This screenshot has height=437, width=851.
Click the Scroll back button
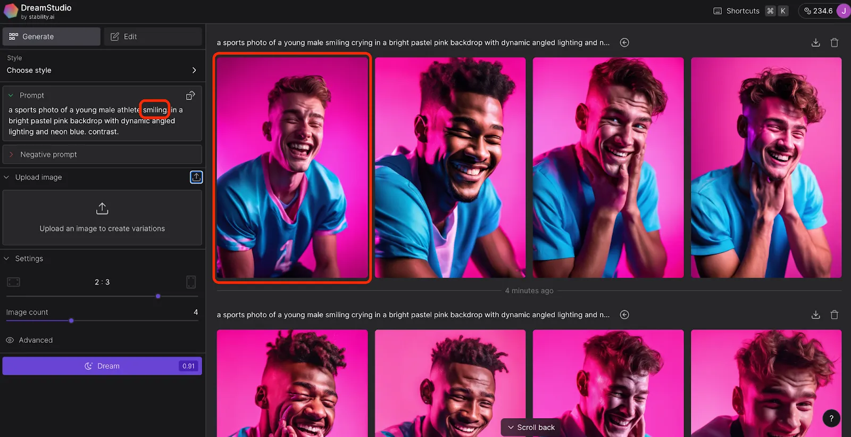click(x=531, y=427)
